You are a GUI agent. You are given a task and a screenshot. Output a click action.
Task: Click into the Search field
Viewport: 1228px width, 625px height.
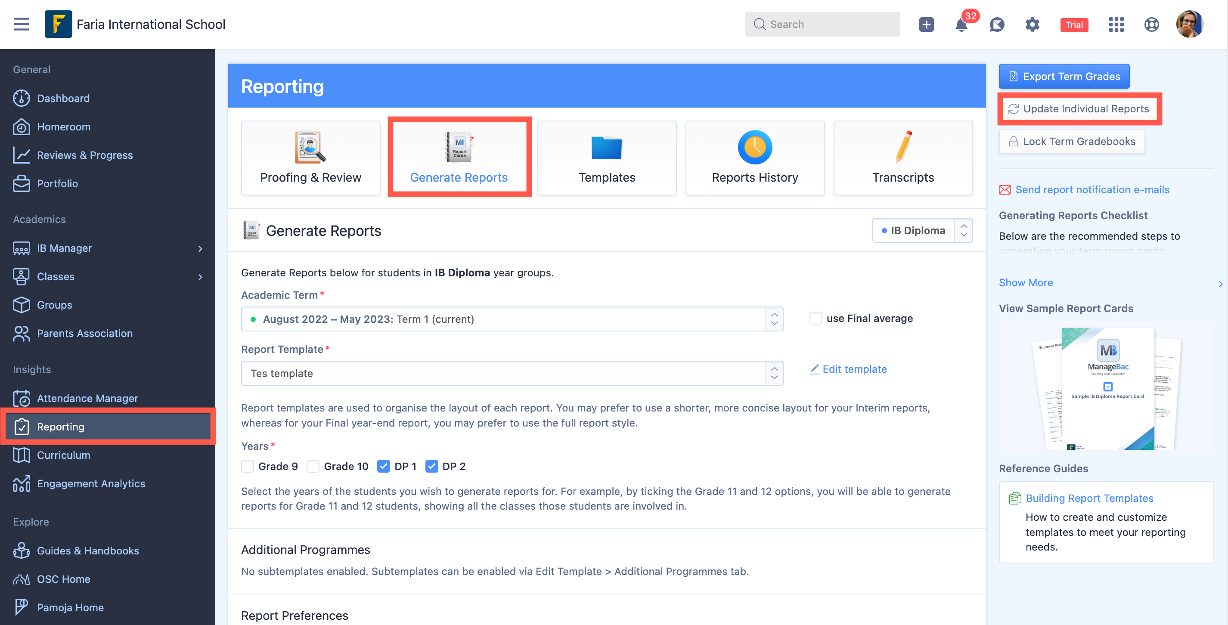(x=822, y=24)
